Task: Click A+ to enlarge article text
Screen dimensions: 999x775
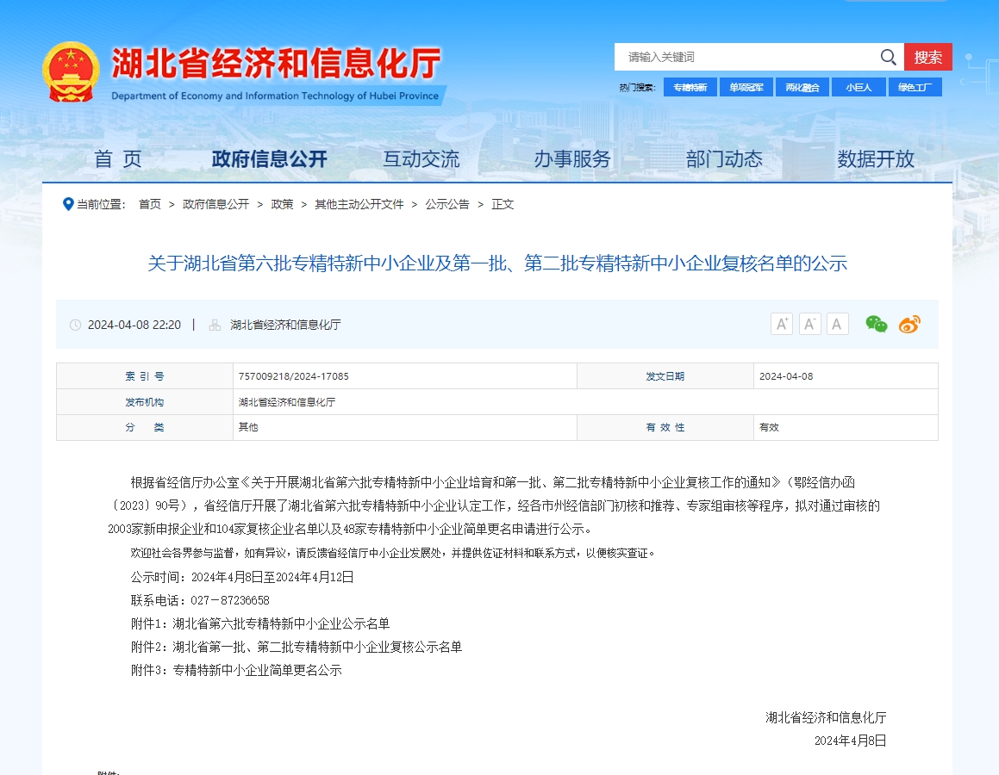Action: click(x=781, y=323)
